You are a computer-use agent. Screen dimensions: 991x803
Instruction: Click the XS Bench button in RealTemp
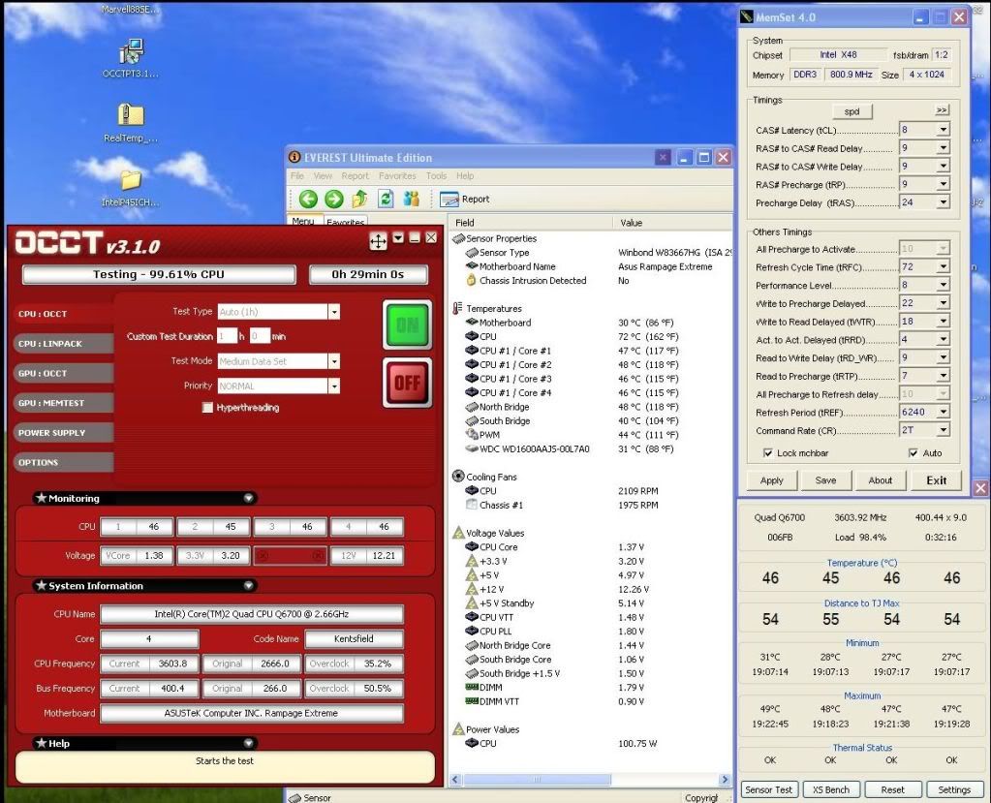(x=830, y=789)
